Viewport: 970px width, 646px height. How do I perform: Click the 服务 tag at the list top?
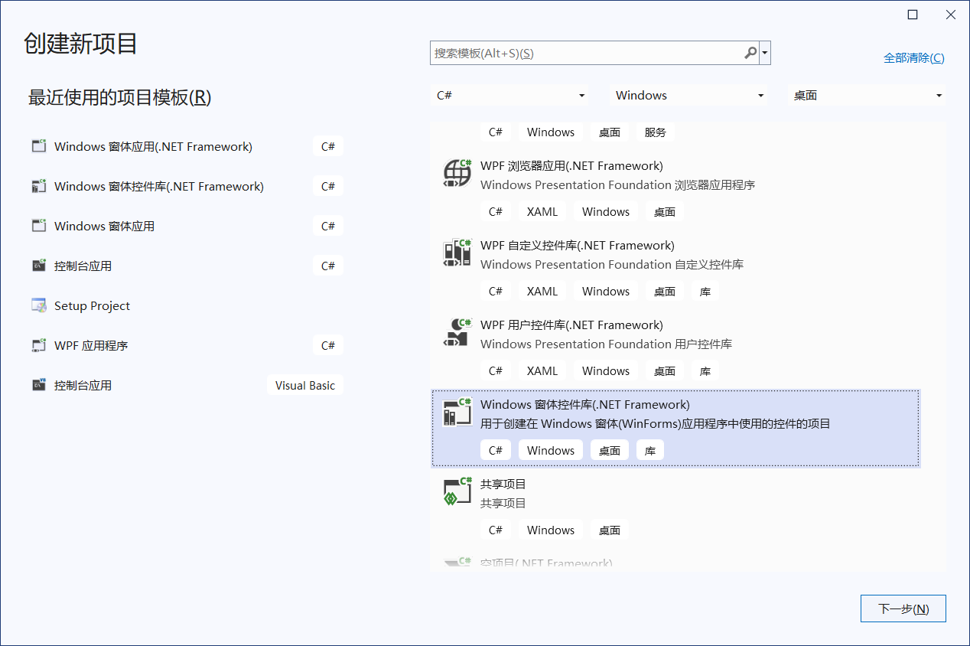(656, 132)
